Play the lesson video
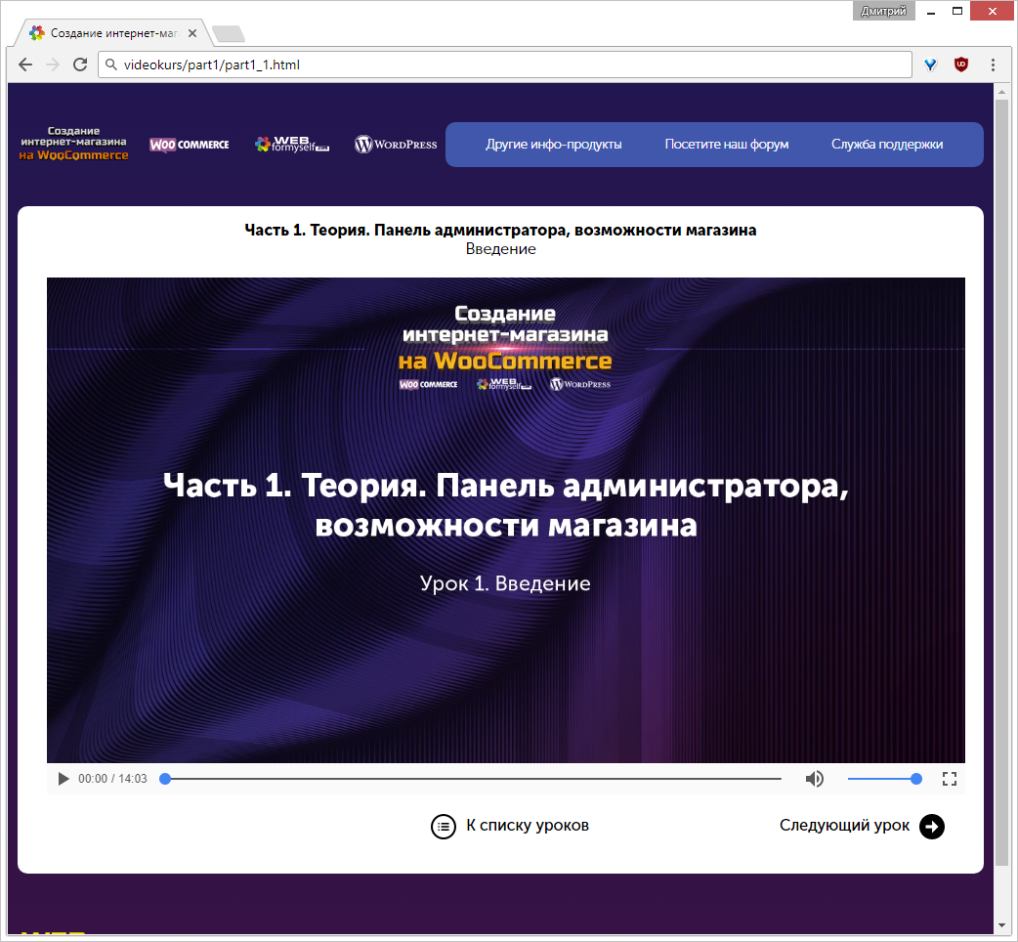Viewport: 1018px width, 942px height. pyautogui.click(x=63, y=779)
